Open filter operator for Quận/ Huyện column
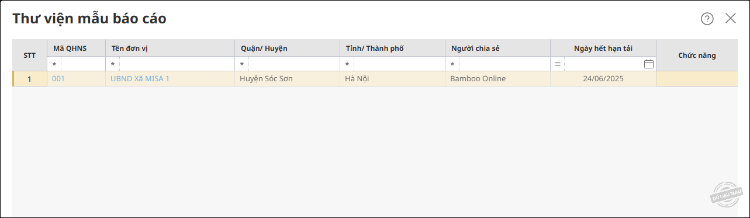The width and height of the screenshot is (750, 218). [241, 64]
